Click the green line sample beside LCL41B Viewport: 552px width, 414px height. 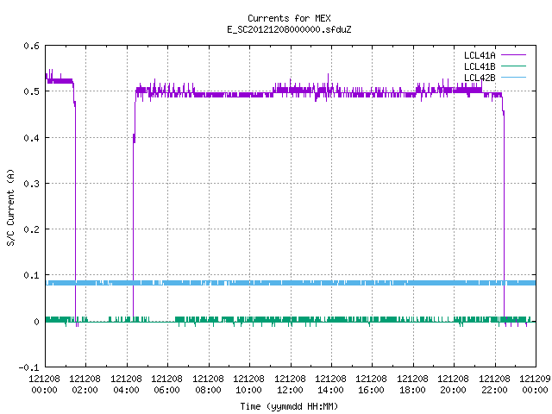513,66
